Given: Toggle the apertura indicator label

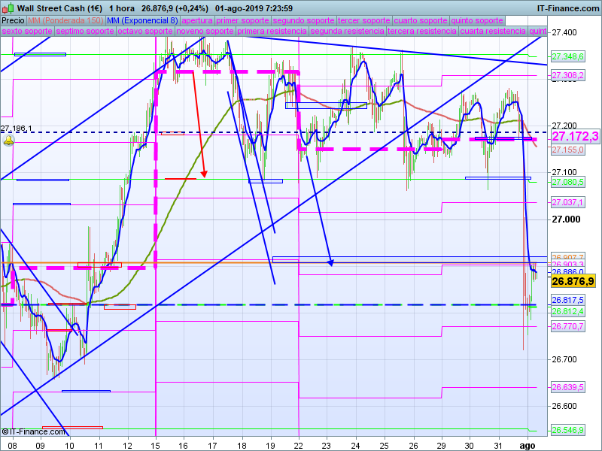Looking at the screenshot, I should (x=197, y=20).
